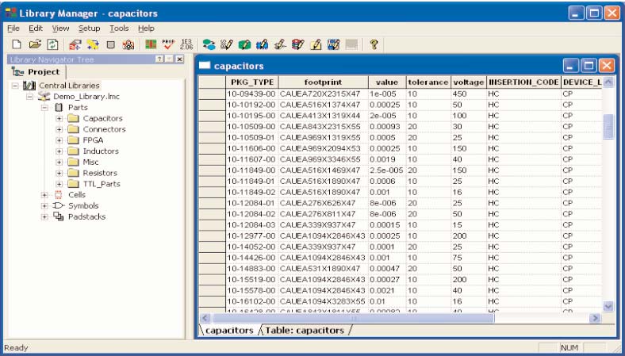Viewport: 625px width, 356px height.
Task: Collapse the Central Libraries root node
Action: click(17, 85)
